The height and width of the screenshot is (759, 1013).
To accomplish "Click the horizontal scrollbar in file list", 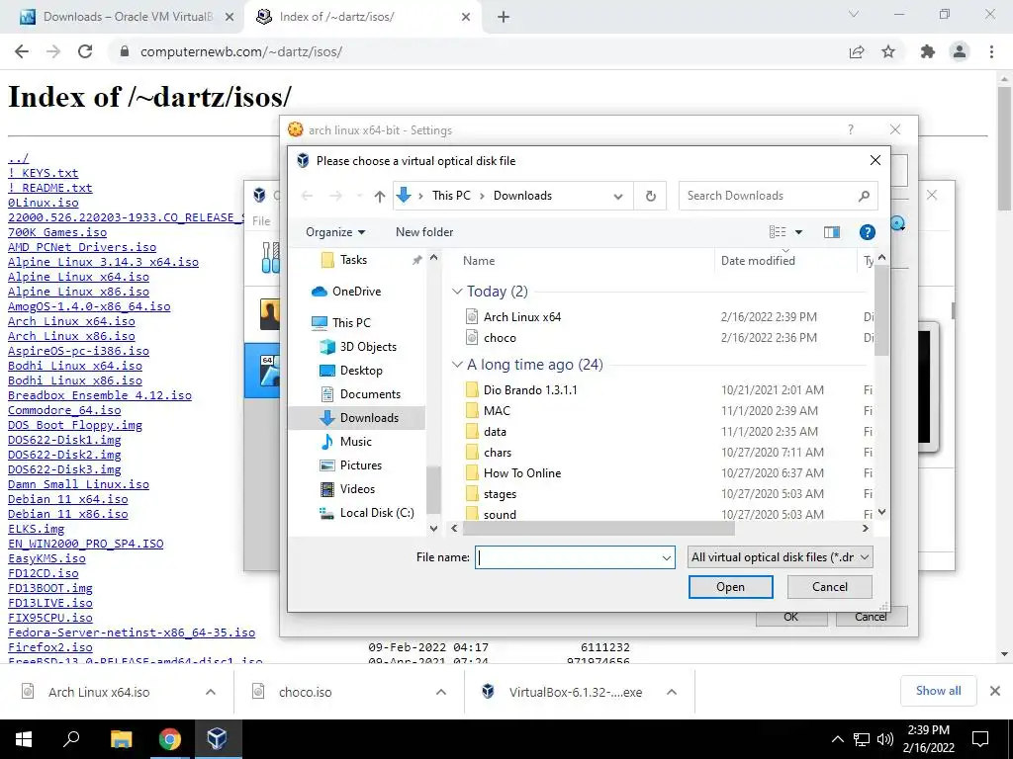I will pos(599,529).
